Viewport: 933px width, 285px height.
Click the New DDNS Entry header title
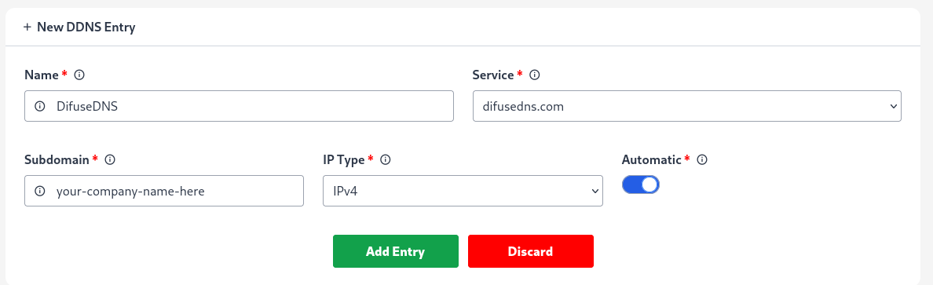86,27
